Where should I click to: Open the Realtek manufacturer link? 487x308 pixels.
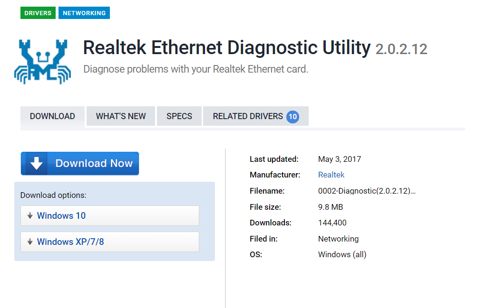pos(331,175)
